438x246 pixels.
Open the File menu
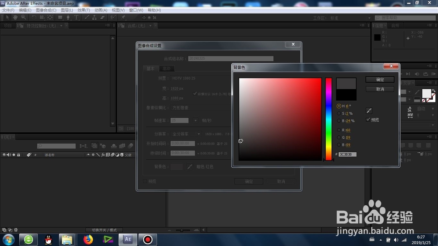8,10
